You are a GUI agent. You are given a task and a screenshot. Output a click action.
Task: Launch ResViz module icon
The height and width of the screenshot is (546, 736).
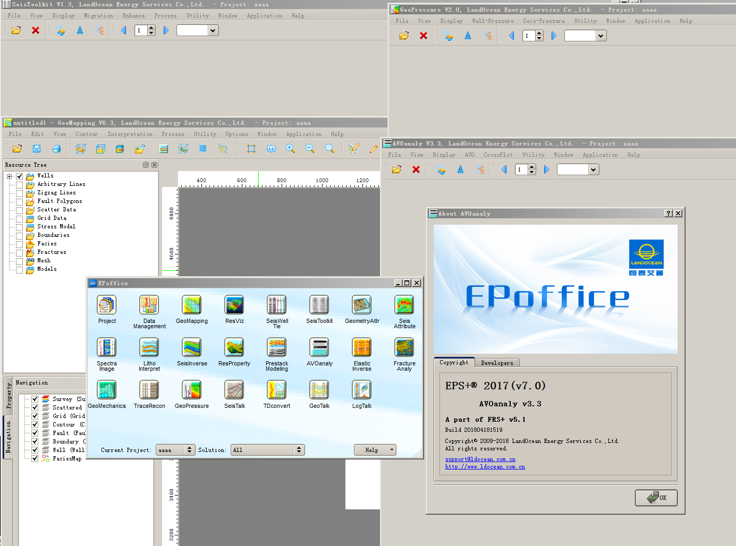pyautogui.click(x=234, y=305)
